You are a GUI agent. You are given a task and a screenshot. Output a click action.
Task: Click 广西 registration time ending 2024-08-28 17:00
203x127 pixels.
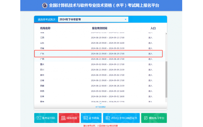pyautogui.click(x=108, y=59)
